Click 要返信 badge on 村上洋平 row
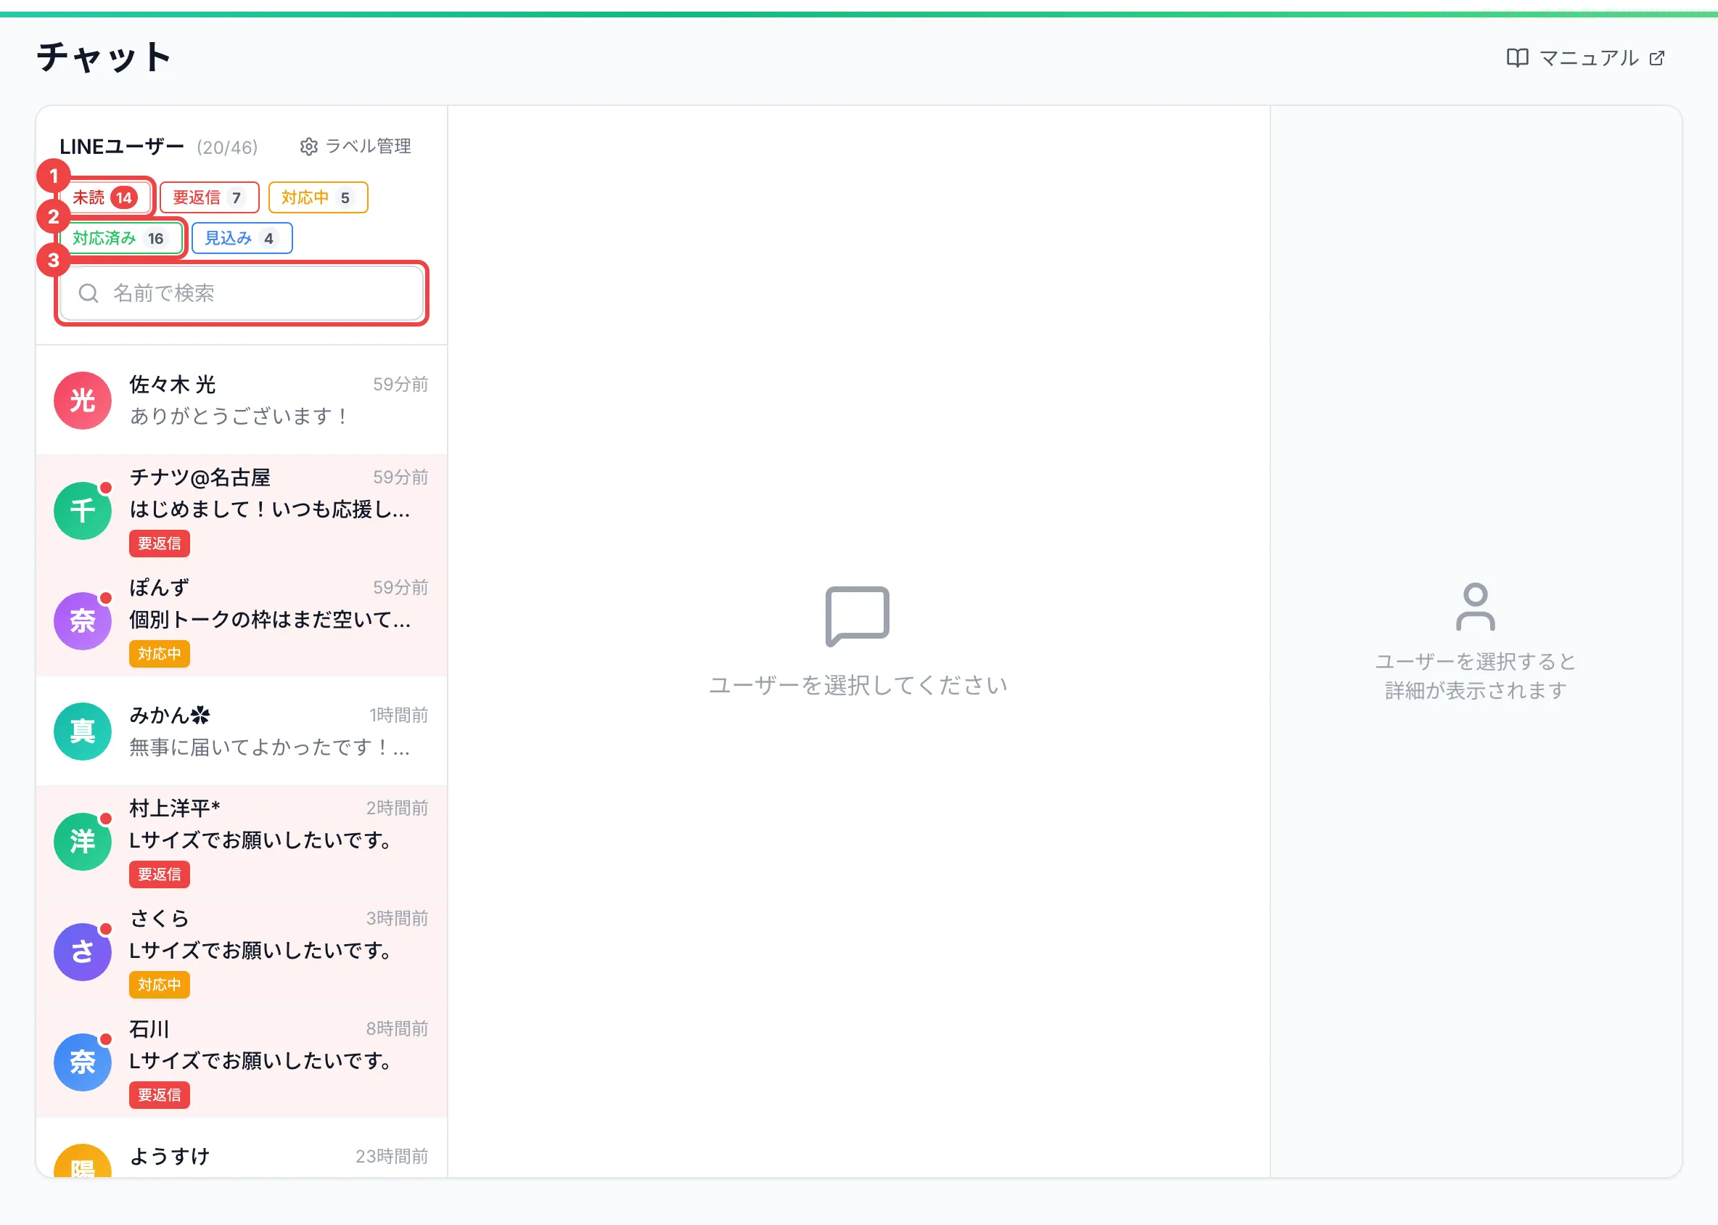This screenshot has width=1718, height=1225. [x=159, y=875]
